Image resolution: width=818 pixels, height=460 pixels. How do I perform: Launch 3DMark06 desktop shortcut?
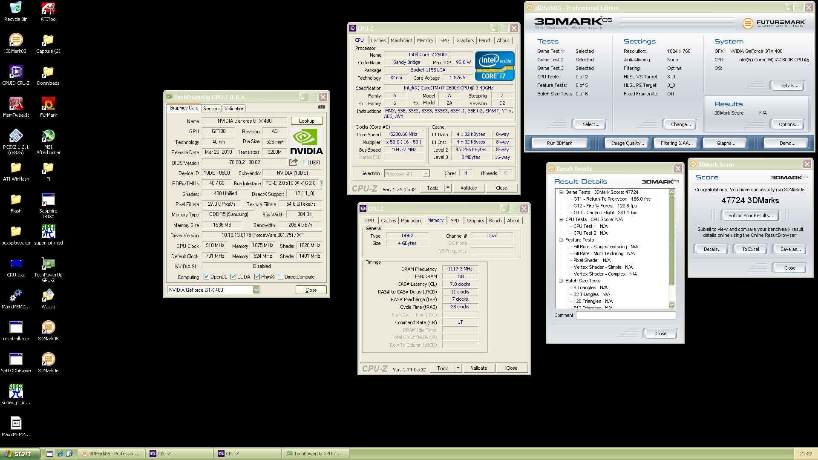(x=48, y=363)
